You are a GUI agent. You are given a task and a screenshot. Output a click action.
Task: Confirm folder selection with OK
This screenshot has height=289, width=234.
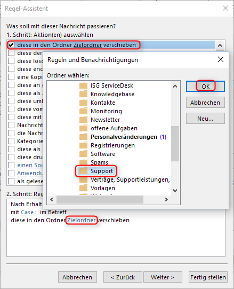pyautogui.click(x=205, y=87)
